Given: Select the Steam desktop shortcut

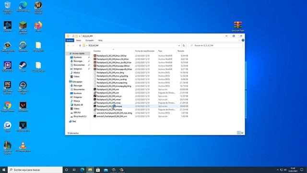Looking at the screenshot, I should click(x=23, y=67).
